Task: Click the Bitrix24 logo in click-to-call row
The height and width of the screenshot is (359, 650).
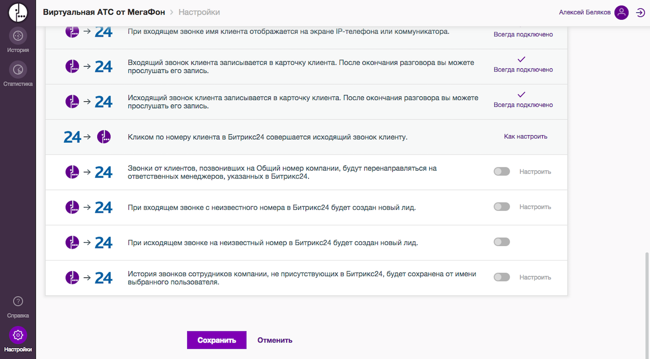Action: [72, 137]
